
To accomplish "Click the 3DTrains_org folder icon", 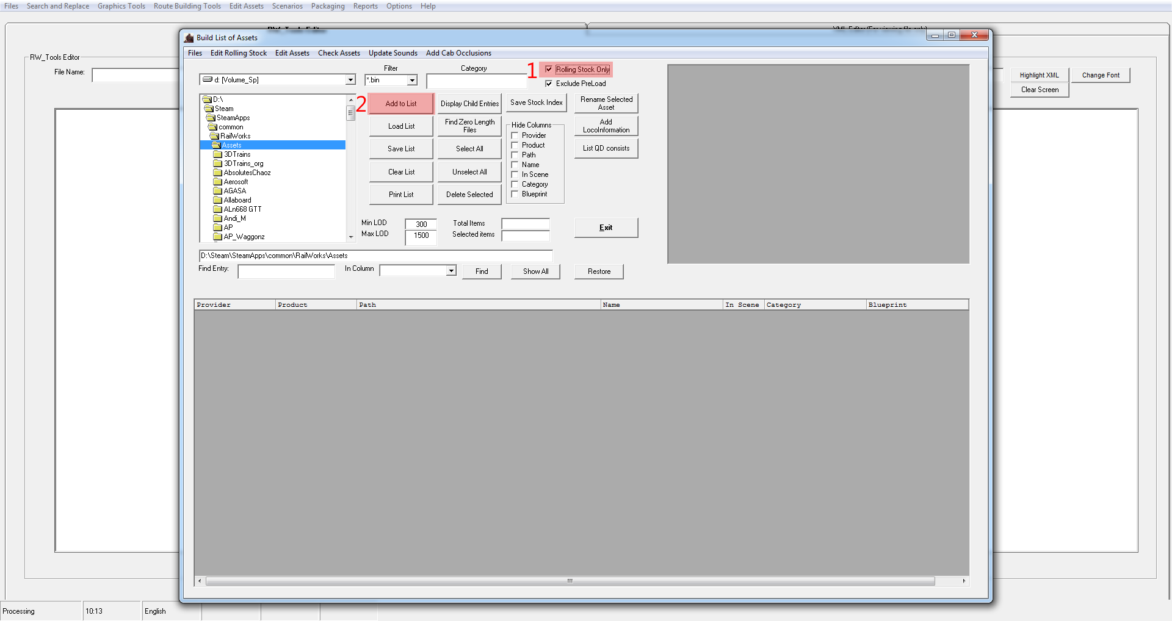I will pyautogui.click(x=218, y=163).
